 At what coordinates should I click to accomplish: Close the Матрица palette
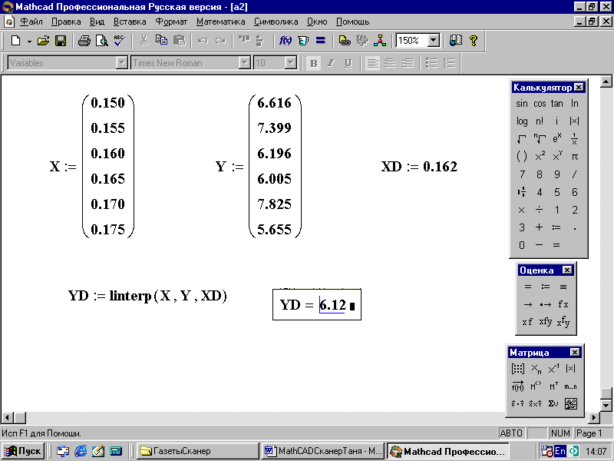point(574,353)
